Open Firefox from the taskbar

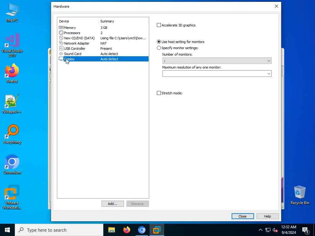point(126,230)
